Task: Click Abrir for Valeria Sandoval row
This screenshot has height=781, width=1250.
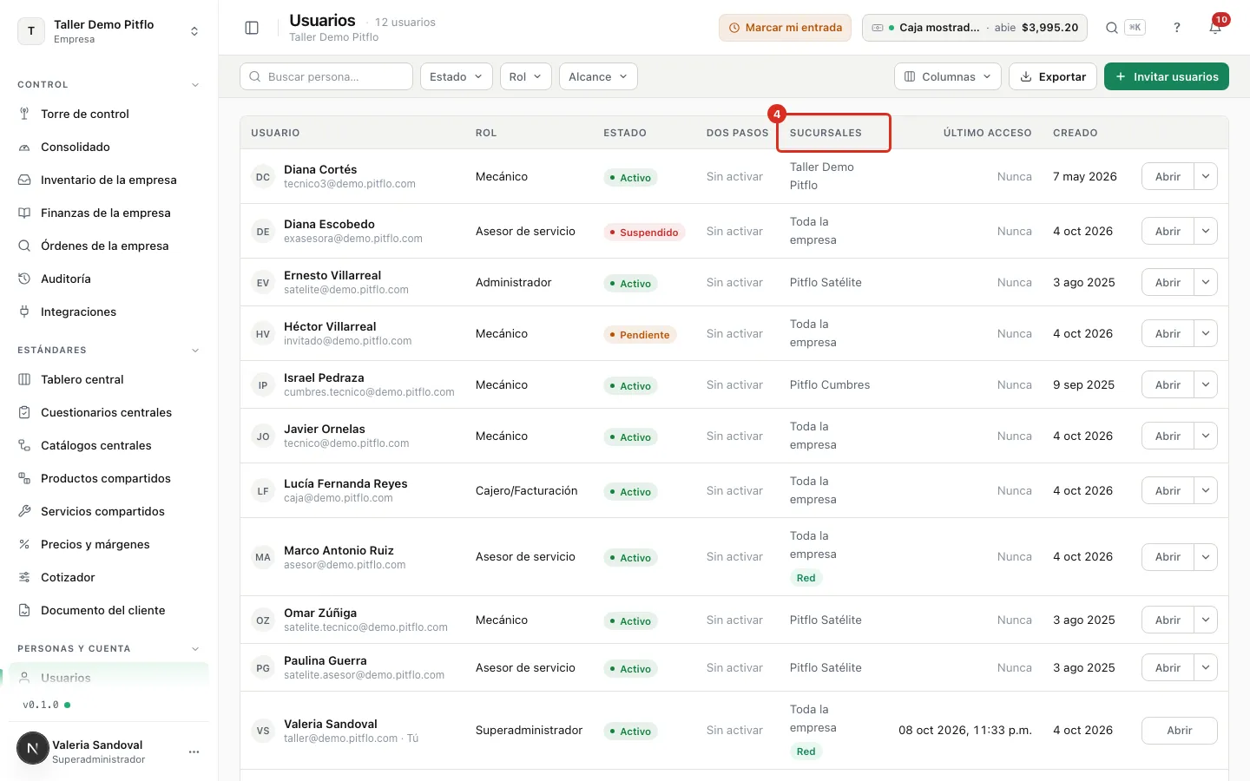Action: click(1179, 731)
